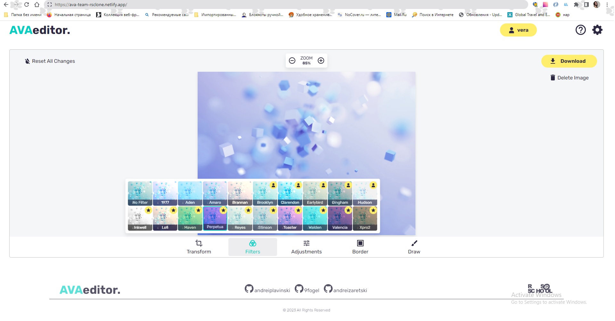The width and height of the screenshot is (615, 321).
Task: Open 9fogel GitHub link
Action: tap(307, 289)
